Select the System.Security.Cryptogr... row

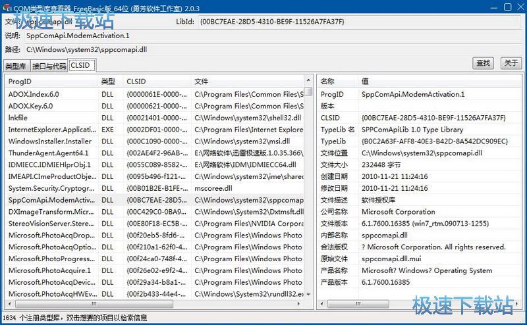pyautogui.click(x=155, y=188)
